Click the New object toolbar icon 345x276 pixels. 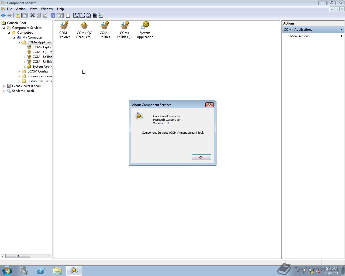pos(68,15)
